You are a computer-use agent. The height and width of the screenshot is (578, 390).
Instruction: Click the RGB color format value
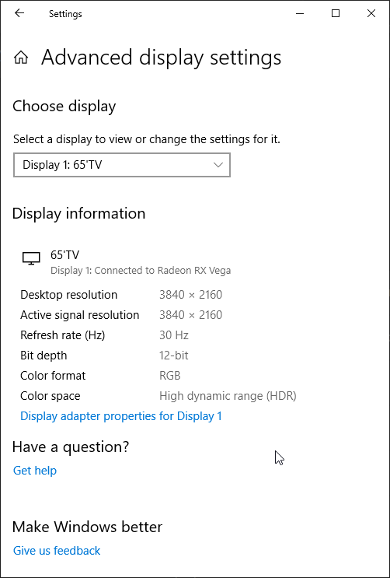tap(170, 376)
